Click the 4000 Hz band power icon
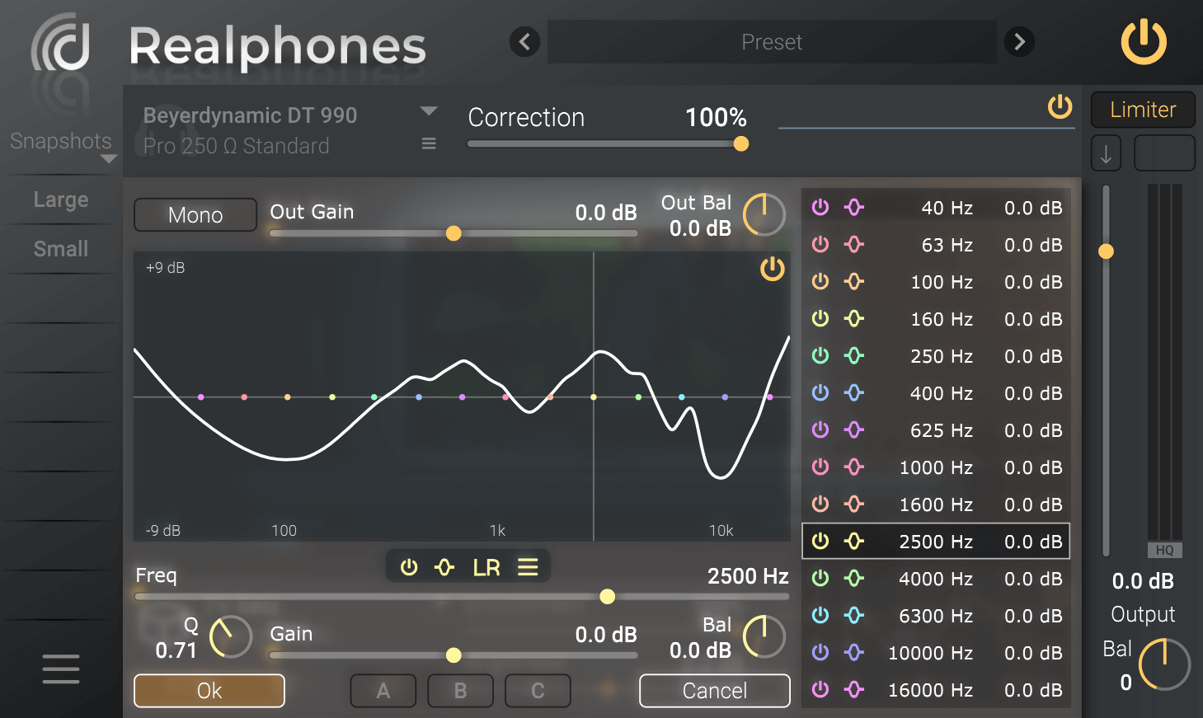 click(820, 578)
